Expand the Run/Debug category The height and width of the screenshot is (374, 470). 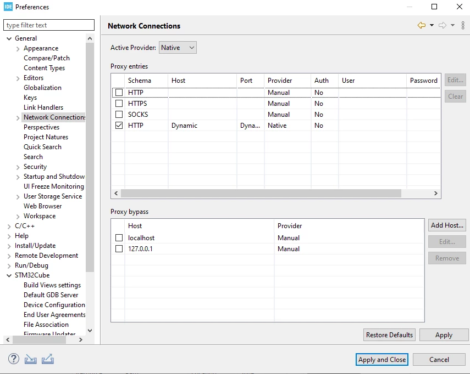pos(9,266)
